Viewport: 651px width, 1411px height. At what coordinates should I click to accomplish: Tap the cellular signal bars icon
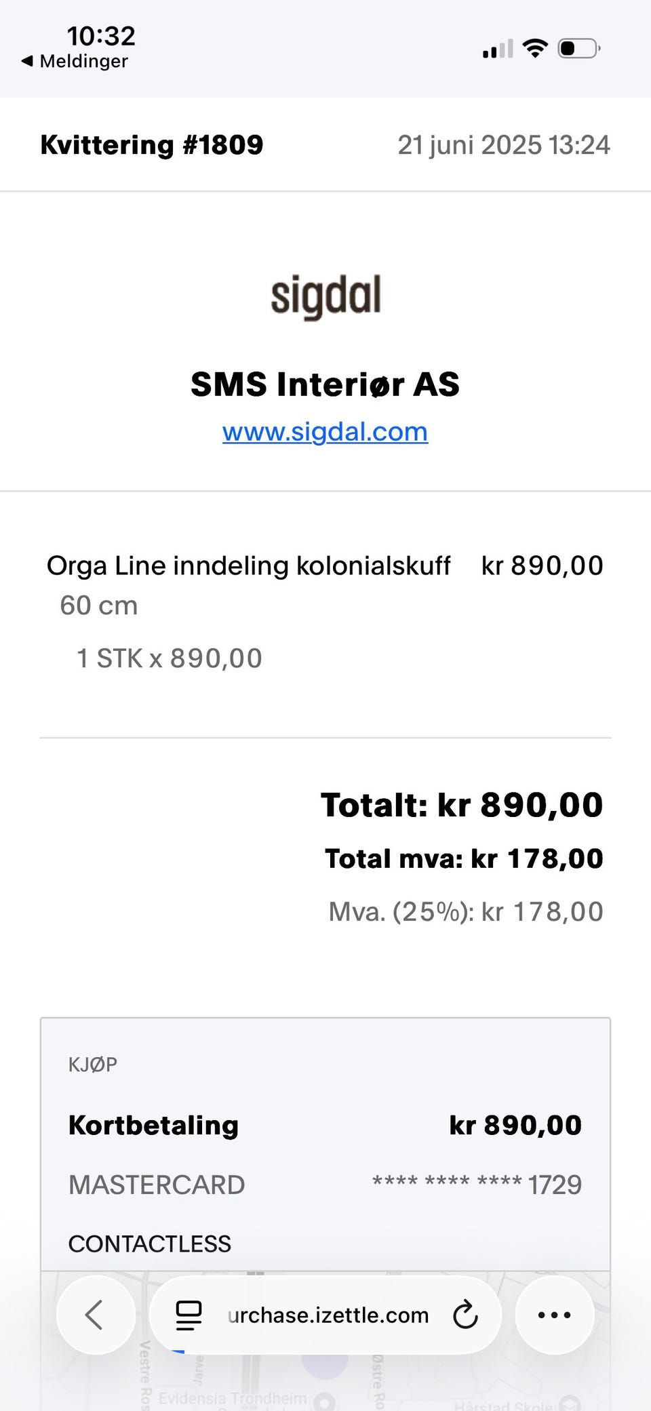(498, 49)
